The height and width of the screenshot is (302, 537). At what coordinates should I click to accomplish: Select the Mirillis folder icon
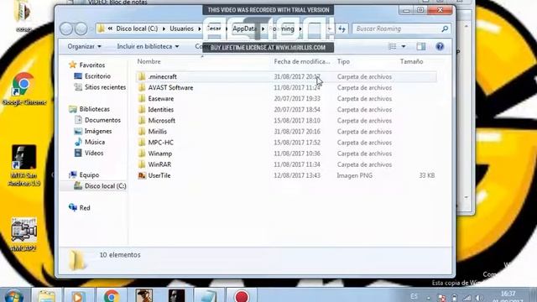(142, 132)
